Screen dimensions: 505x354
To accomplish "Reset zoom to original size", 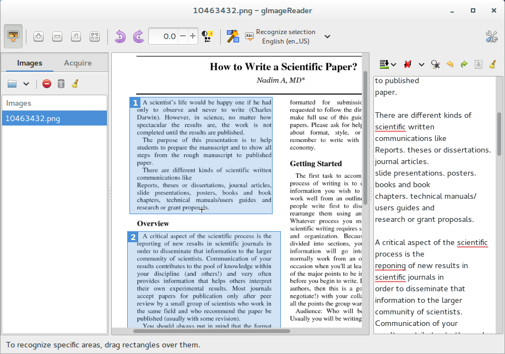I will coord(76,36).
